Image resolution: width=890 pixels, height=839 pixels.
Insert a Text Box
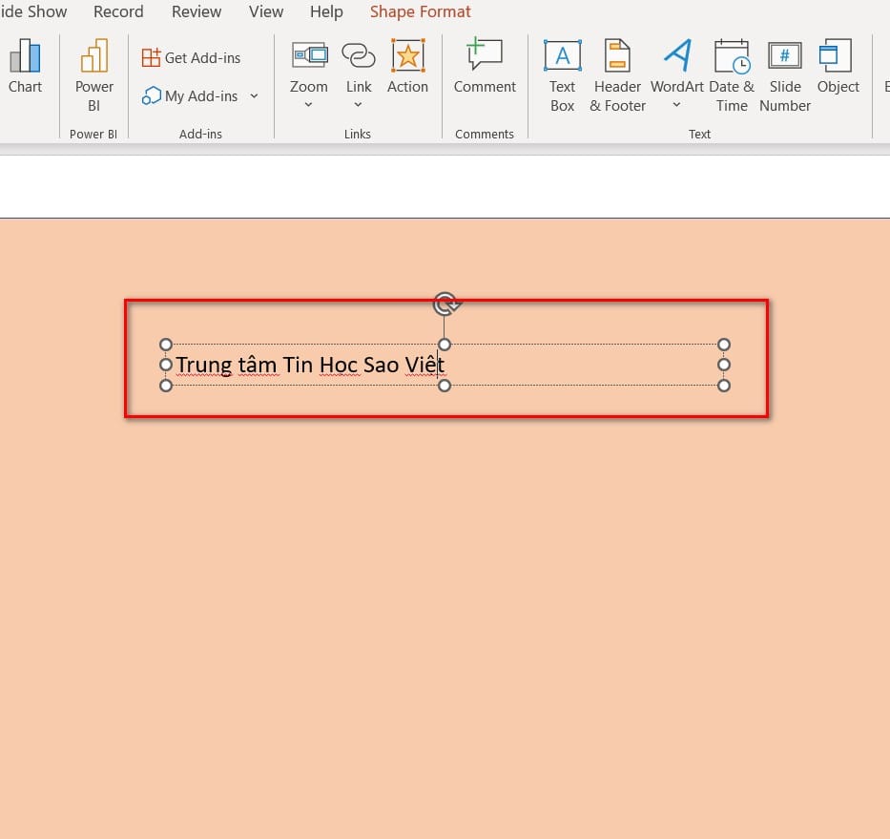pos(562,72)
